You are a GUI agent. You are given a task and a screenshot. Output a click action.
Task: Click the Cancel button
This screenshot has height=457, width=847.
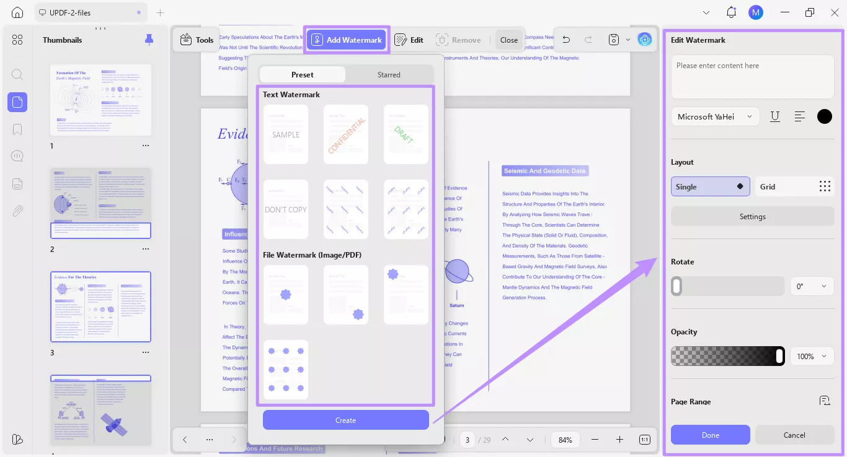[794, 435]
